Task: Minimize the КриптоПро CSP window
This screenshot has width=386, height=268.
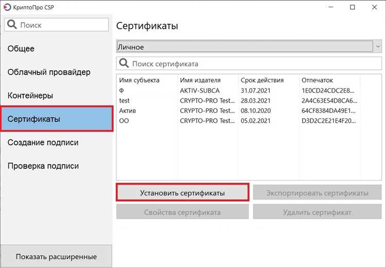Action: pyautogui.click(x=331, y=7)
